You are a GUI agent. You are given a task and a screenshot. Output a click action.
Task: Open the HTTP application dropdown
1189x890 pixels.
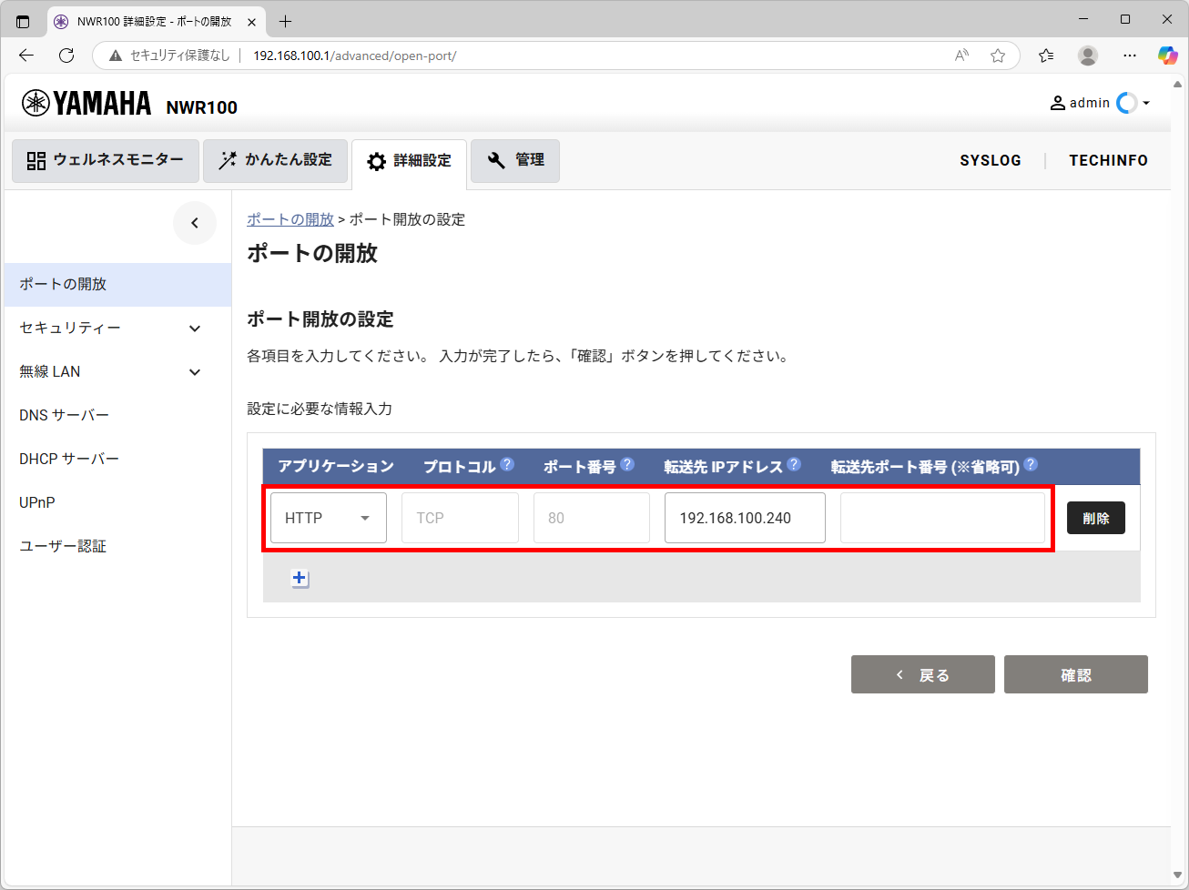click(328, 518)
